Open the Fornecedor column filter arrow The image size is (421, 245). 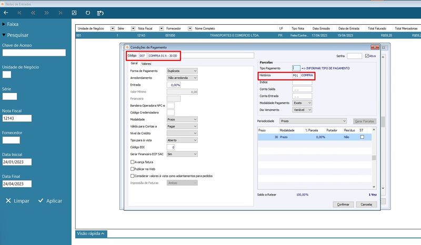[190, 28]
